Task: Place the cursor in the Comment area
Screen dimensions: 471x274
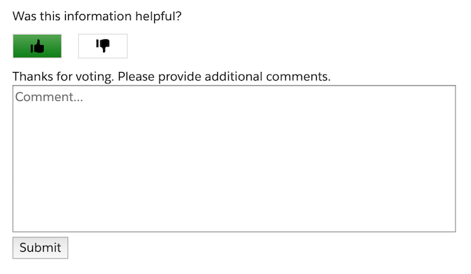Action: 234,159
